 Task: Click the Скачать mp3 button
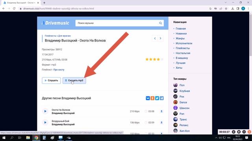click(x=74, y=80)
